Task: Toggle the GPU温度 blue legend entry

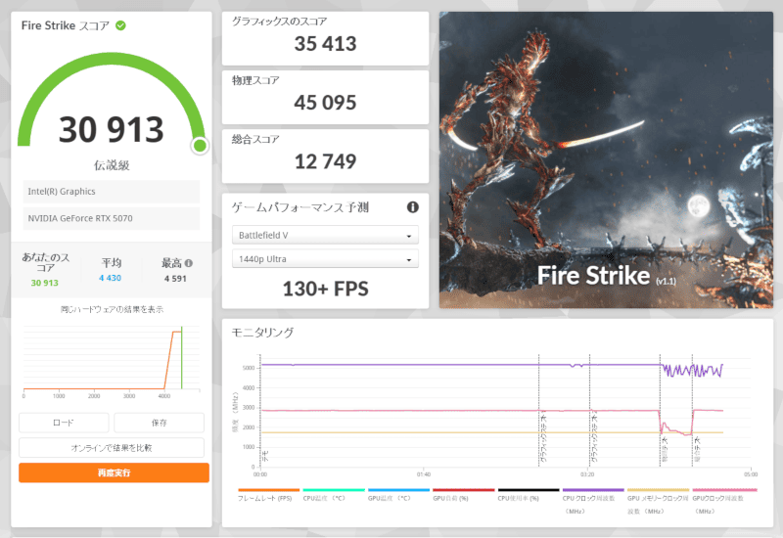Action: pyautogui.click(x=397, y=499)
